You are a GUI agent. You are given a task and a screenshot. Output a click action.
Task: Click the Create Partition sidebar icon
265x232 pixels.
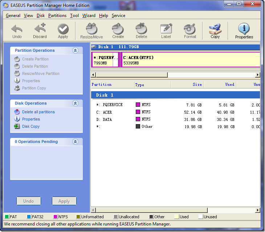[x=17, y=59]
